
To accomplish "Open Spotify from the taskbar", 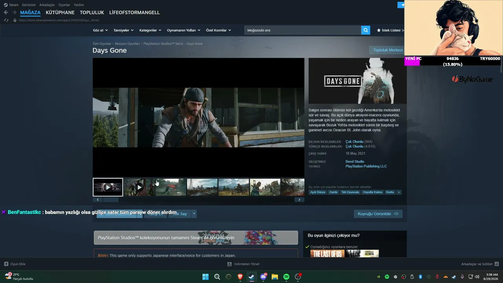I will (x=286, y=277).
